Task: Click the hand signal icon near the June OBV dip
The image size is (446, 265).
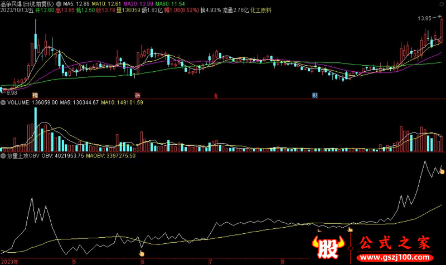Action: pos(142,253)
